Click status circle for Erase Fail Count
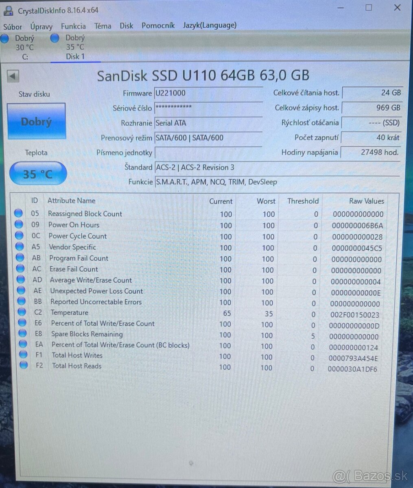413x488 pixels. tap(20, 268)
